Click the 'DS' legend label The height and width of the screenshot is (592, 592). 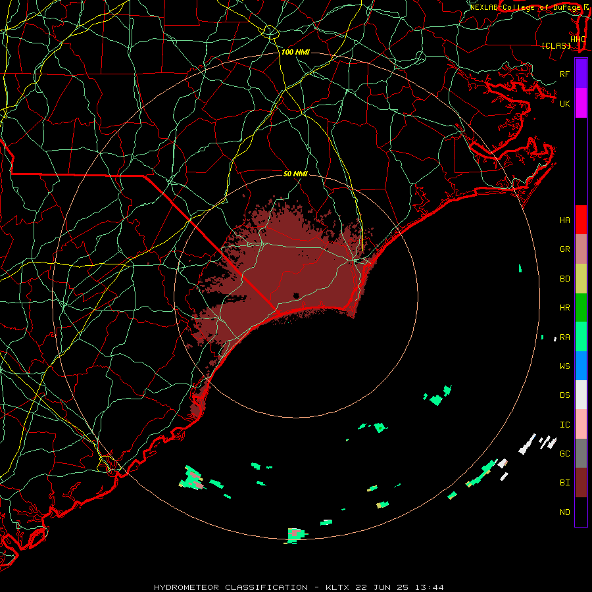pyautogui.click(x=565, y=395)
